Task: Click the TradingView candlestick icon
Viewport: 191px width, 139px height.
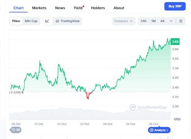Action: click(57, 21)
